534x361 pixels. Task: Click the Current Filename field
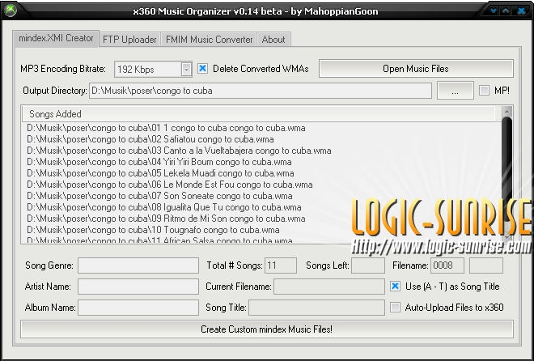(329, 287)
